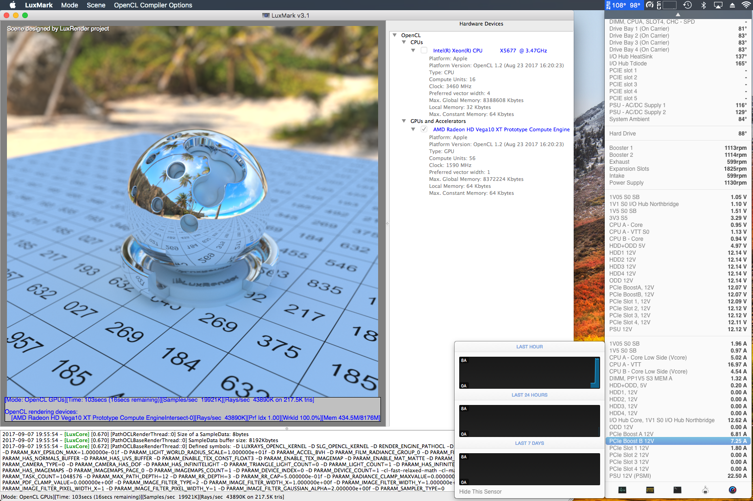Select the CPU A - VTT current row
753x501 pixels.
(x=678, y=365)
